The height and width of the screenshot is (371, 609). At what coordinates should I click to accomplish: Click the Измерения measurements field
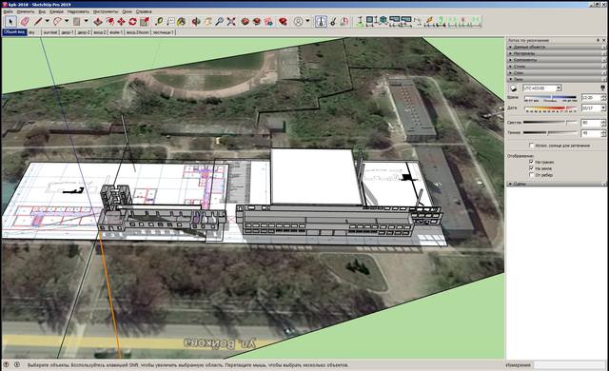[x=569, y=364]
